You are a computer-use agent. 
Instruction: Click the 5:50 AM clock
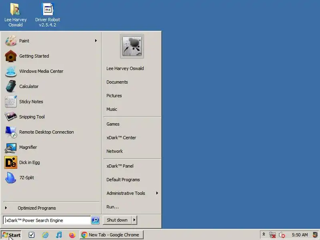(x=300, y=235)
